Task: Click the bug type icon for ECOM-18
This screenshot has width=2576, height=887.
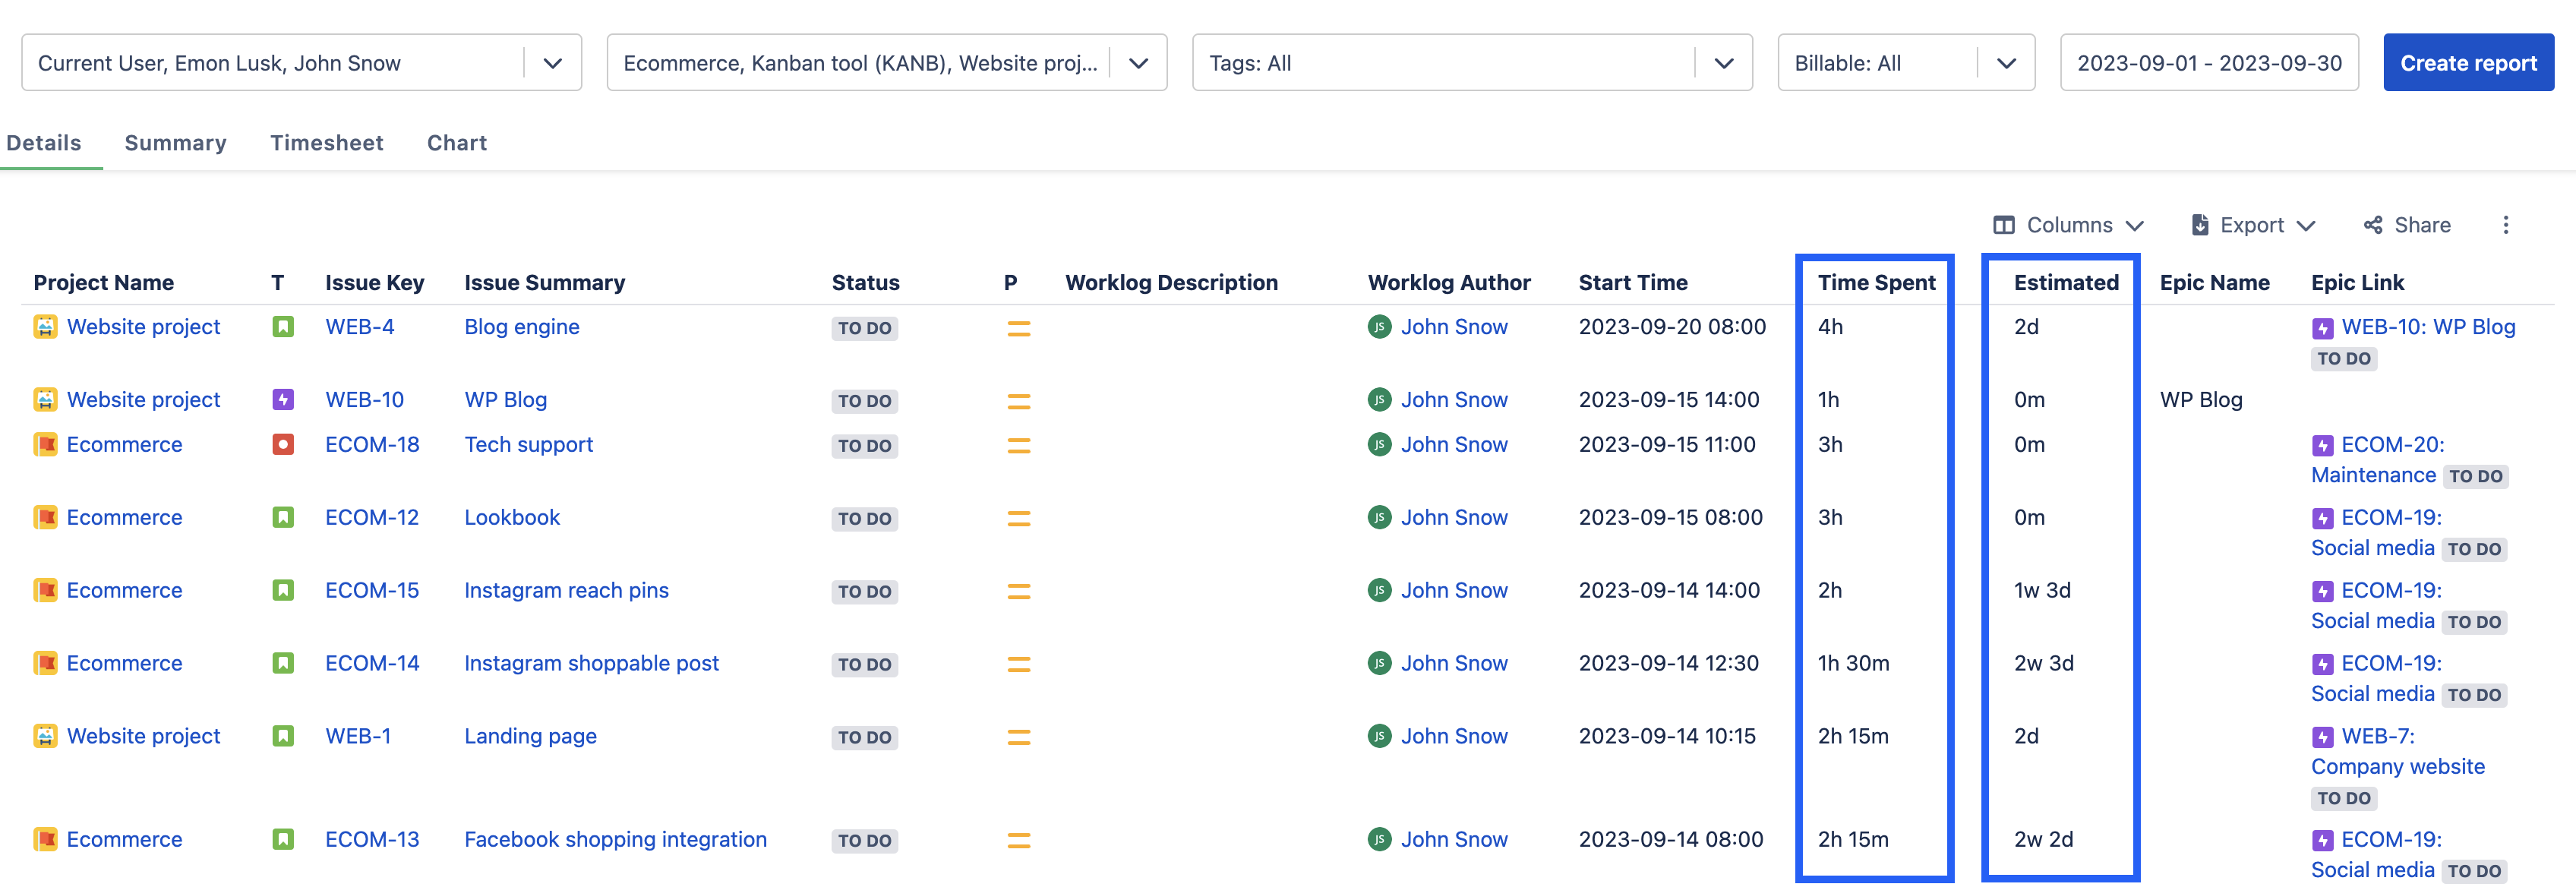Action: (x=283, y=445)
